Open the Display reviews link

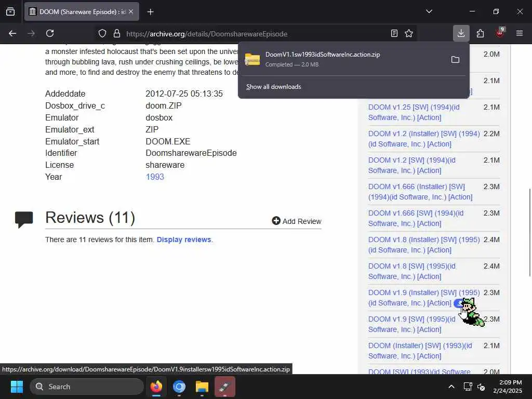pos(184,240)
